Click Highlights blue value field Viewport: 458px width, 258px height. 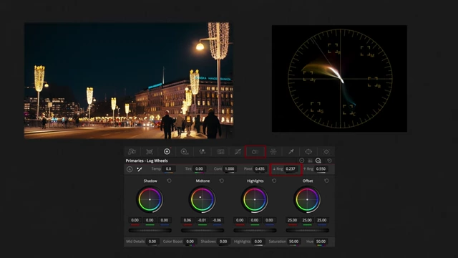pos(269,220)
